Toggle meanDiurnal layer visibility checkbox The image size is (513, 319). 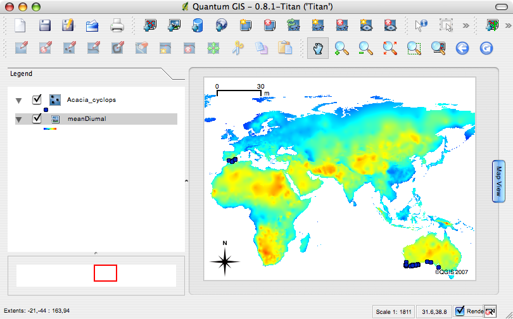pyautogui.click(x=37, y=118)
